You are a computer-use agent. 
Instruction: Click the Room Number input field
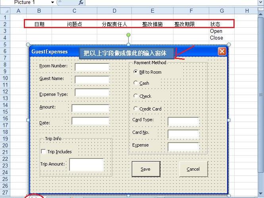pos(92,67)
